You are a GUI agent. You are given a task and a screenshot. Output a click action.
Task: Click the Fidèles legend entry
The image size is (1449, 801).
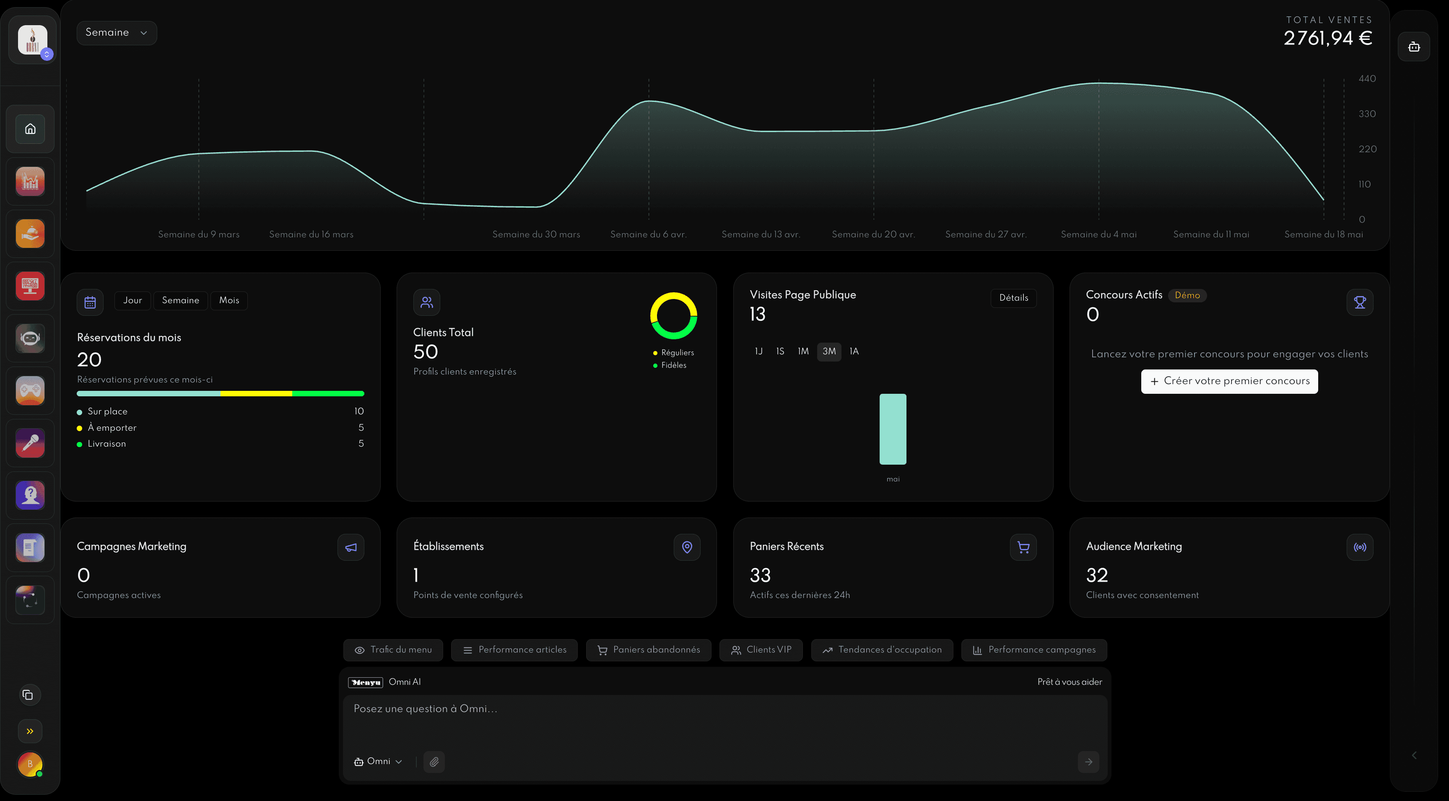pyautogui.click(x=670, y=365)
